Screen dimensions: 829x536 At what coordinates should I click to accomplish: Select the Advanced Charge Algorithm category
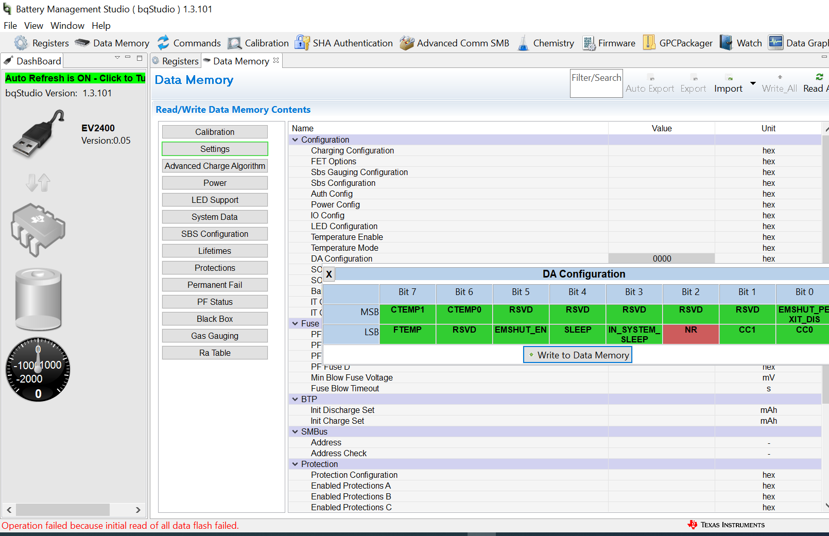click(x=215, y=166)
